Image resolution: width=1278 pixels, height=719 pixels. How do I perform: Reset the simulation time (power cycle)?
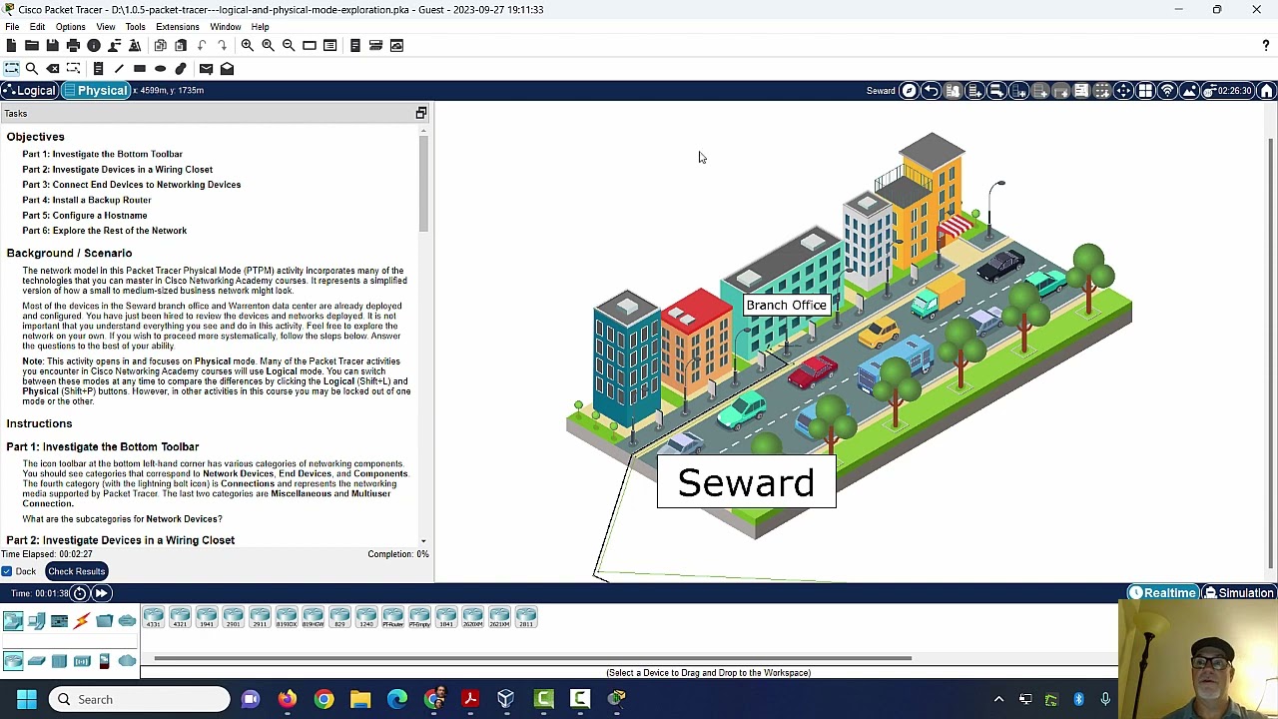[x=80, y=593]
